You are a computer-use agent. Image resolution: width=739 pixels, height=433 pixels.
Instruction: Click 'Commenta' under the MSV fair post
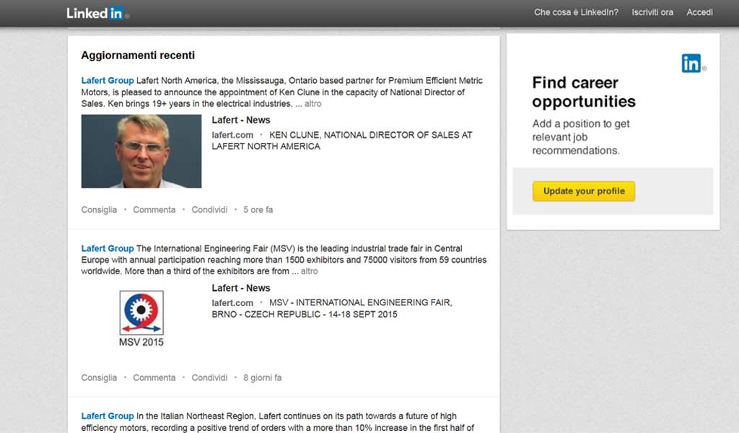[154, 377]
